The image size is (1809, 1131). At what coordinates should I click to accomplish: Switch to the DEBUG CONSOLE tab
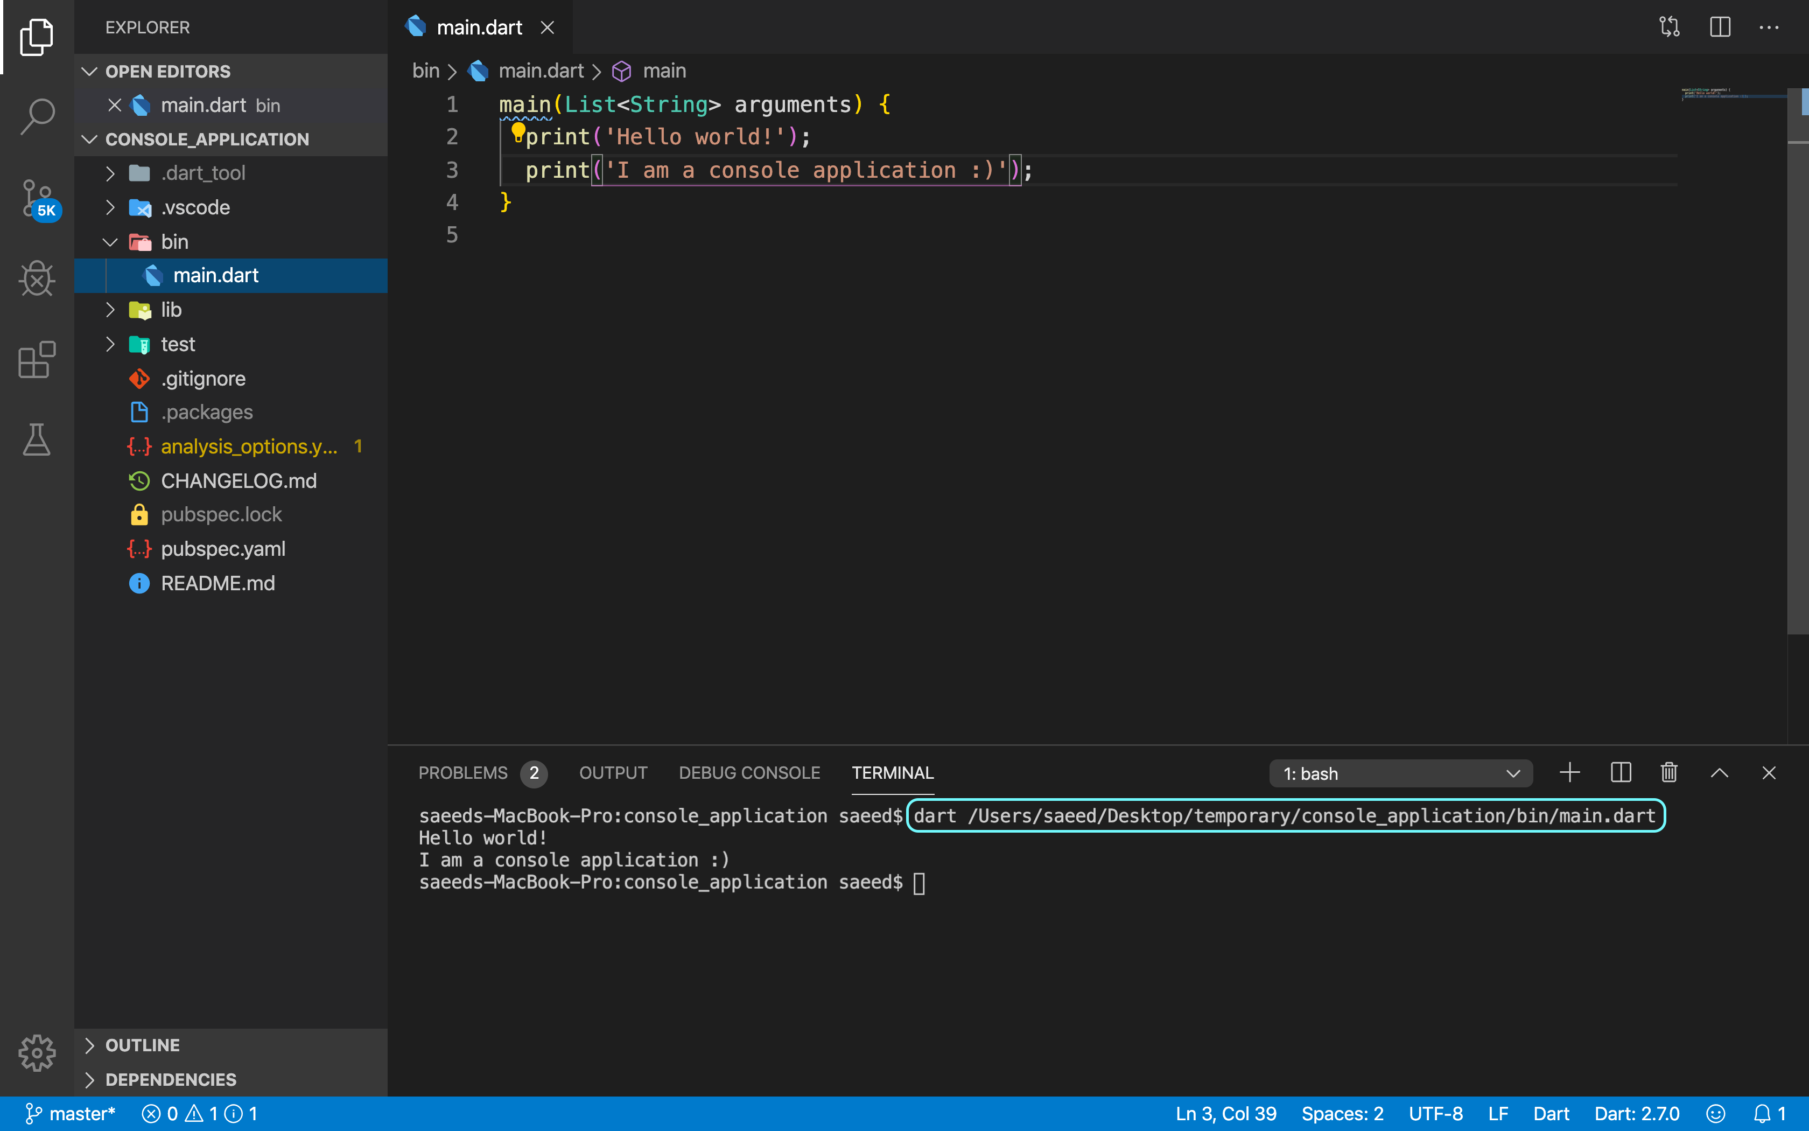[x=749, y=773]
